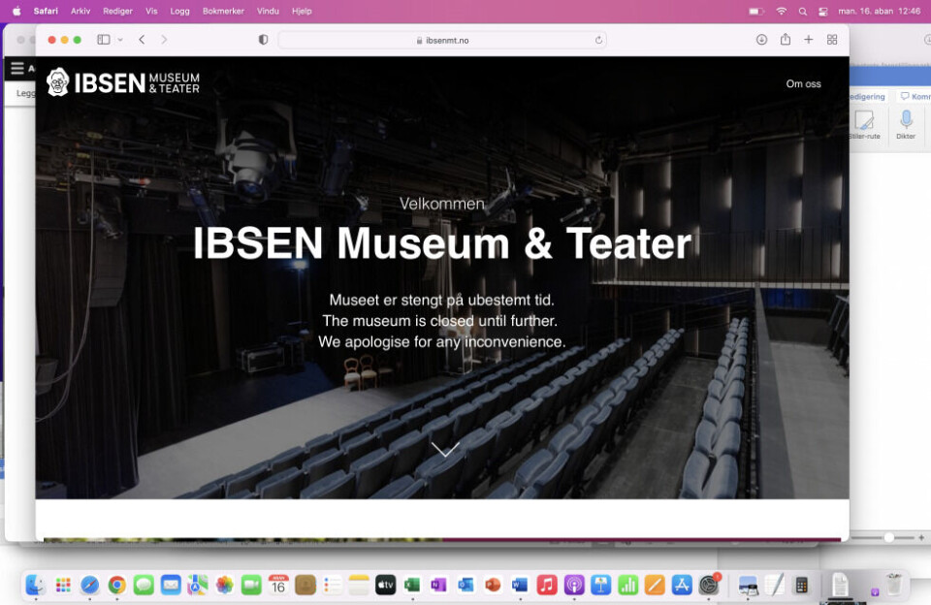This screenshot has height=605, width=931.
Task: Click the IBSEN Museum & Teater logo
Action: point(123,82)
